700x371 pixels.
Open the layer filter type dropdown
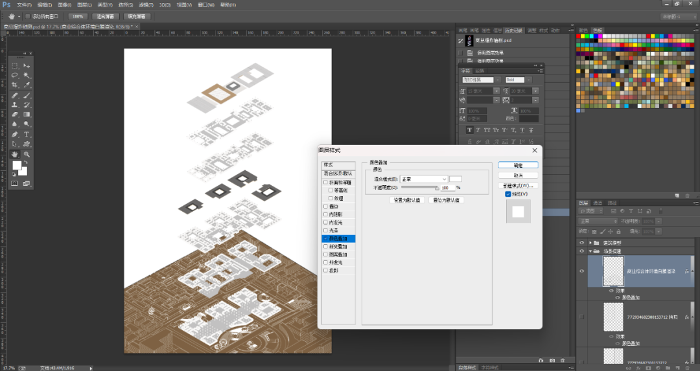tap(591, 211)
